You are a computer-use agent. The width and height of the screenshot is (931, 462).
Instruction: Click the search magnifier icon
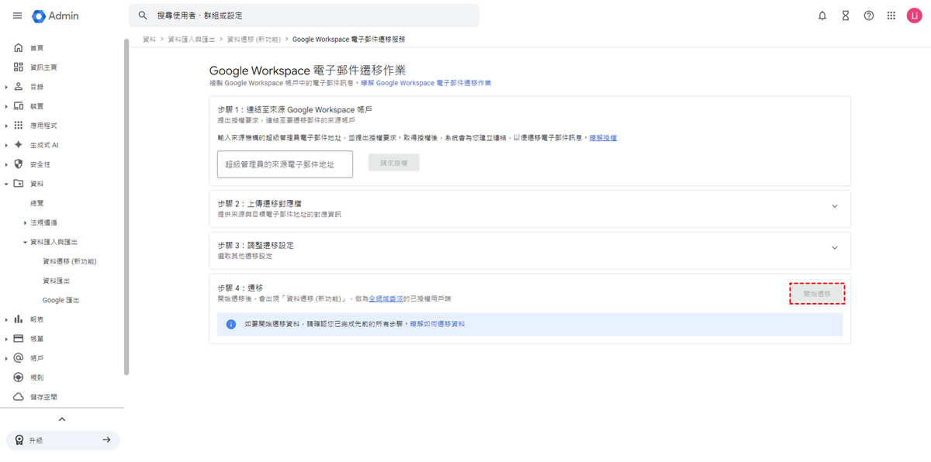(143, 16)
